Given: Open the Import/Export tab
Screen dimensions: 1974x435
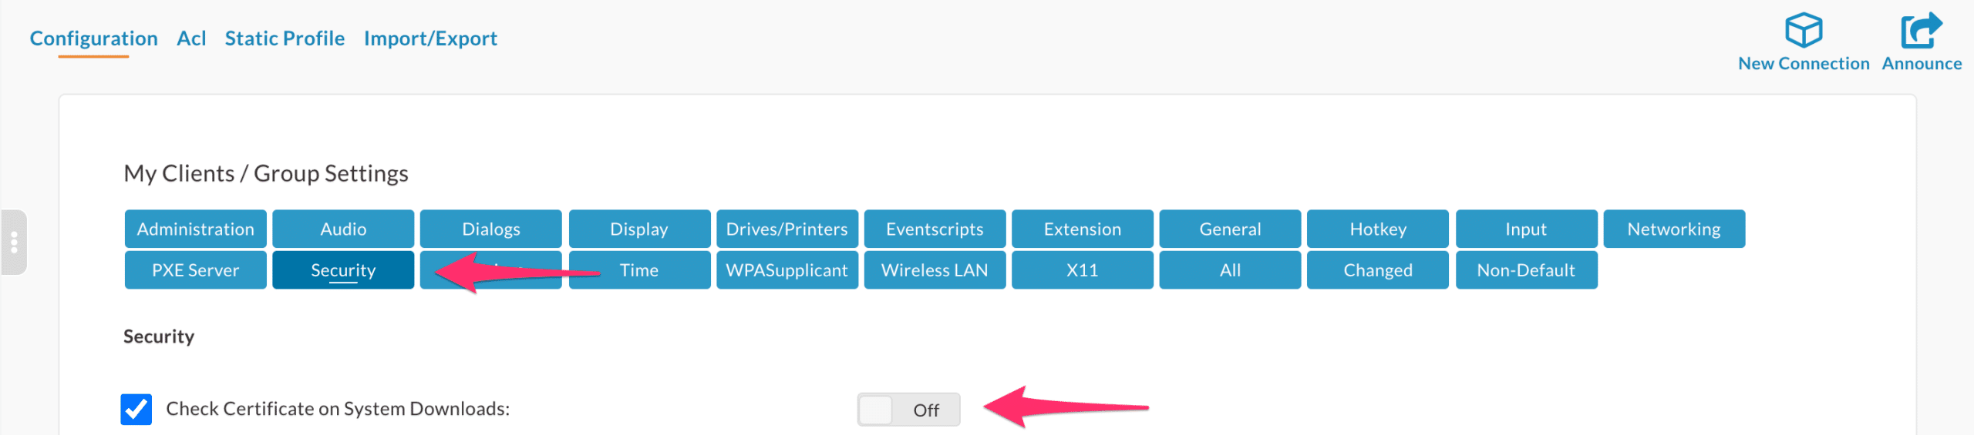Looking at the screenshot, I should 430,38.
